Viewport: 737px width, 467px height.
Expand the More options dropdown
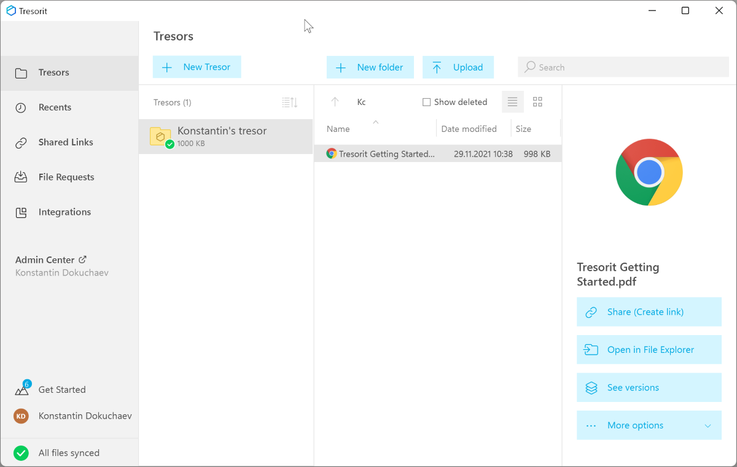click(649, 425)
